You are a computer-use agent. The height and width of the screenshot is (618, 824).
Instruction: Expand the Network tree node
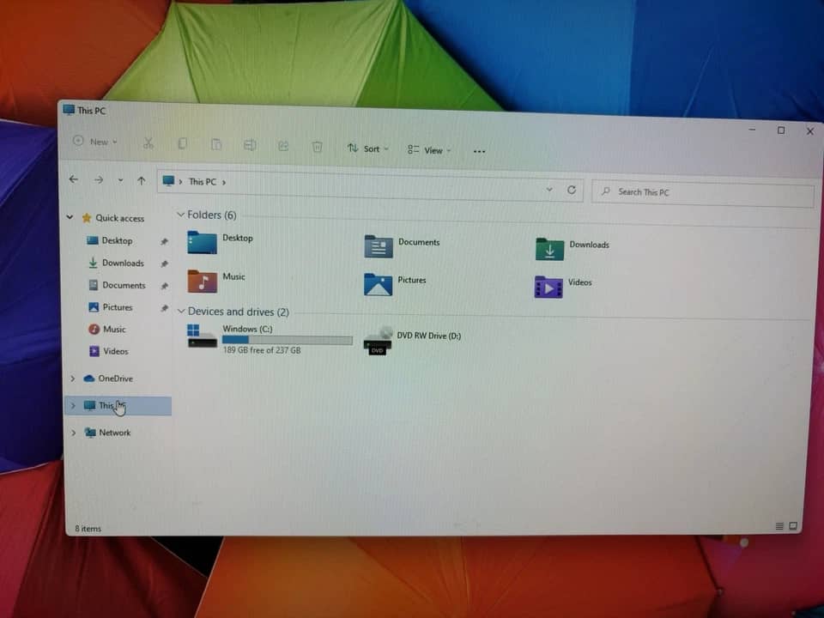tap(74, 433)
